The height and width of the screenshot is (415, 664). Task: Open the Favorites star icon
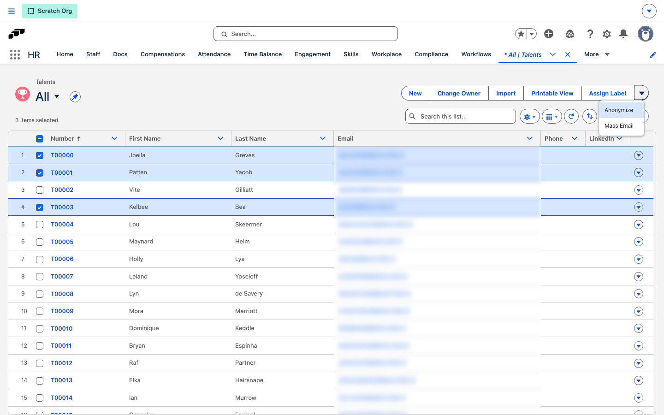[521, 34]
